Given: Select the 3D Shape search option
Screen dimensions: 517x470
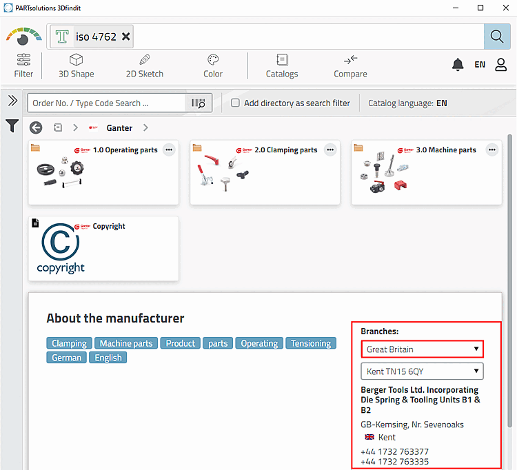Looking at the screenshot, I should pos(76,65).
